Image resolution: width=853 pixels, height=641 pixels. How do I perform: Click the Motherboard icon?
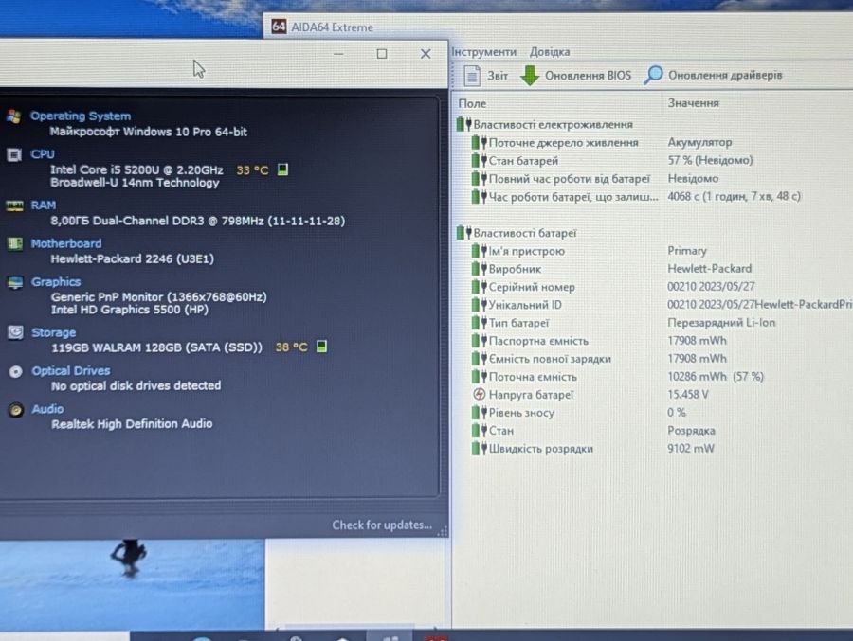pos(14,243)
